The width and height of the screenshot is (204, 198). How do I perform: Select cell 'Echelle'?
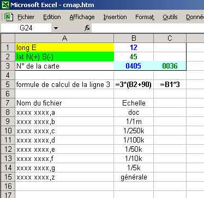(x=134, y=103)
